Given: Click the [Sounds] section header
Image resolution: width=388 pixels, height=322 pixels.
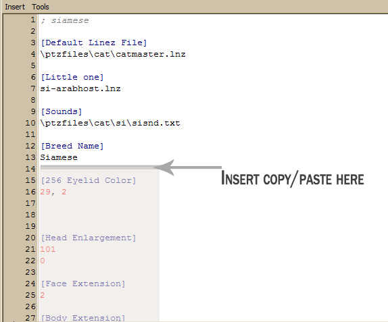Looking at the screenshot, I should point(61,111).
